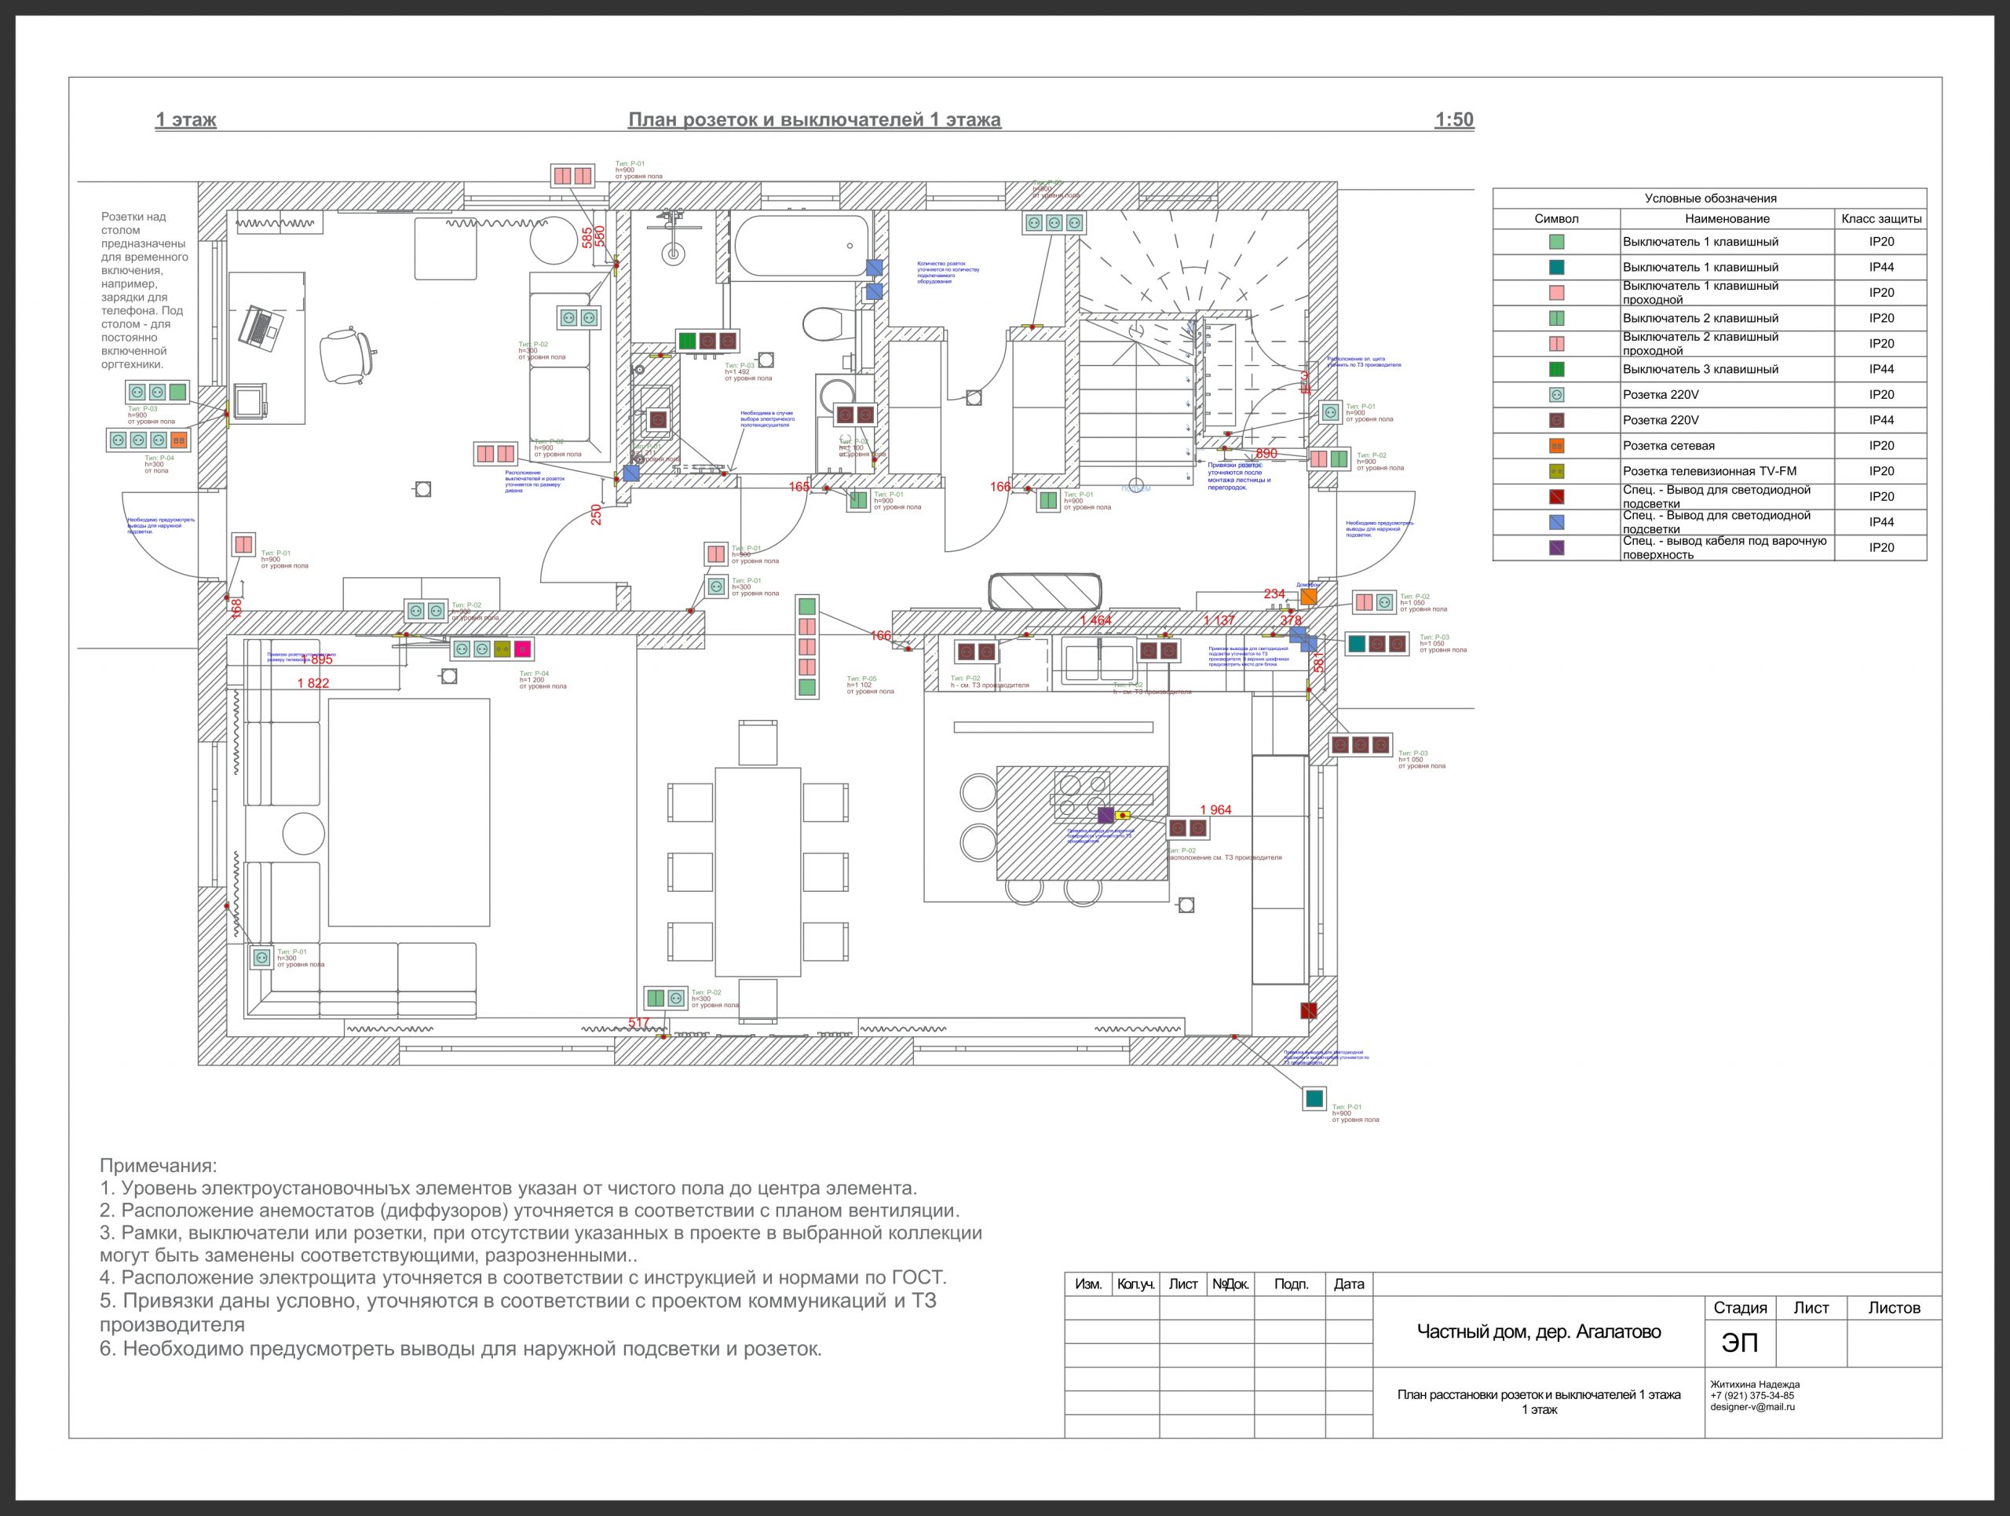Select the blue IP44 LED backlight output legend symbol

1556,522
